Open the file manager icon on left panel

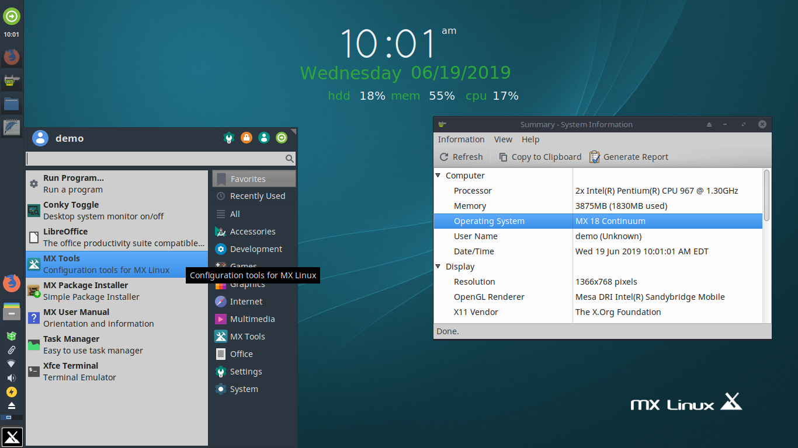pyautogui.click(x=12, y=104)
